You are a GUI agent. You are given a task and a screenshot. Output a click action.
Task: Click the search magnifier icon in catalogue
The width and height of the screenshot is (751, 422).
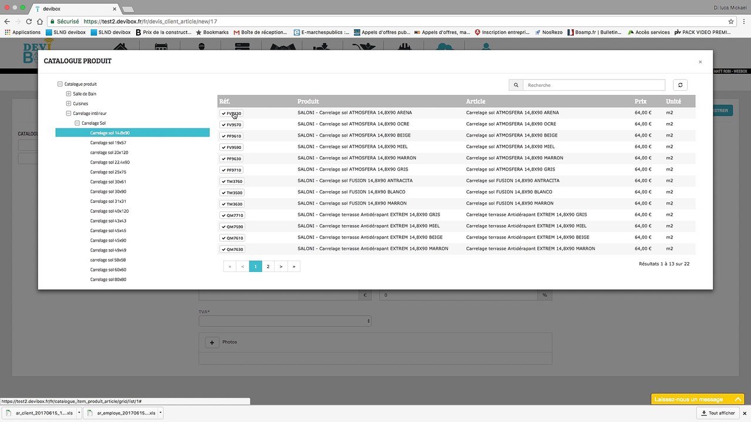(516, 85)
